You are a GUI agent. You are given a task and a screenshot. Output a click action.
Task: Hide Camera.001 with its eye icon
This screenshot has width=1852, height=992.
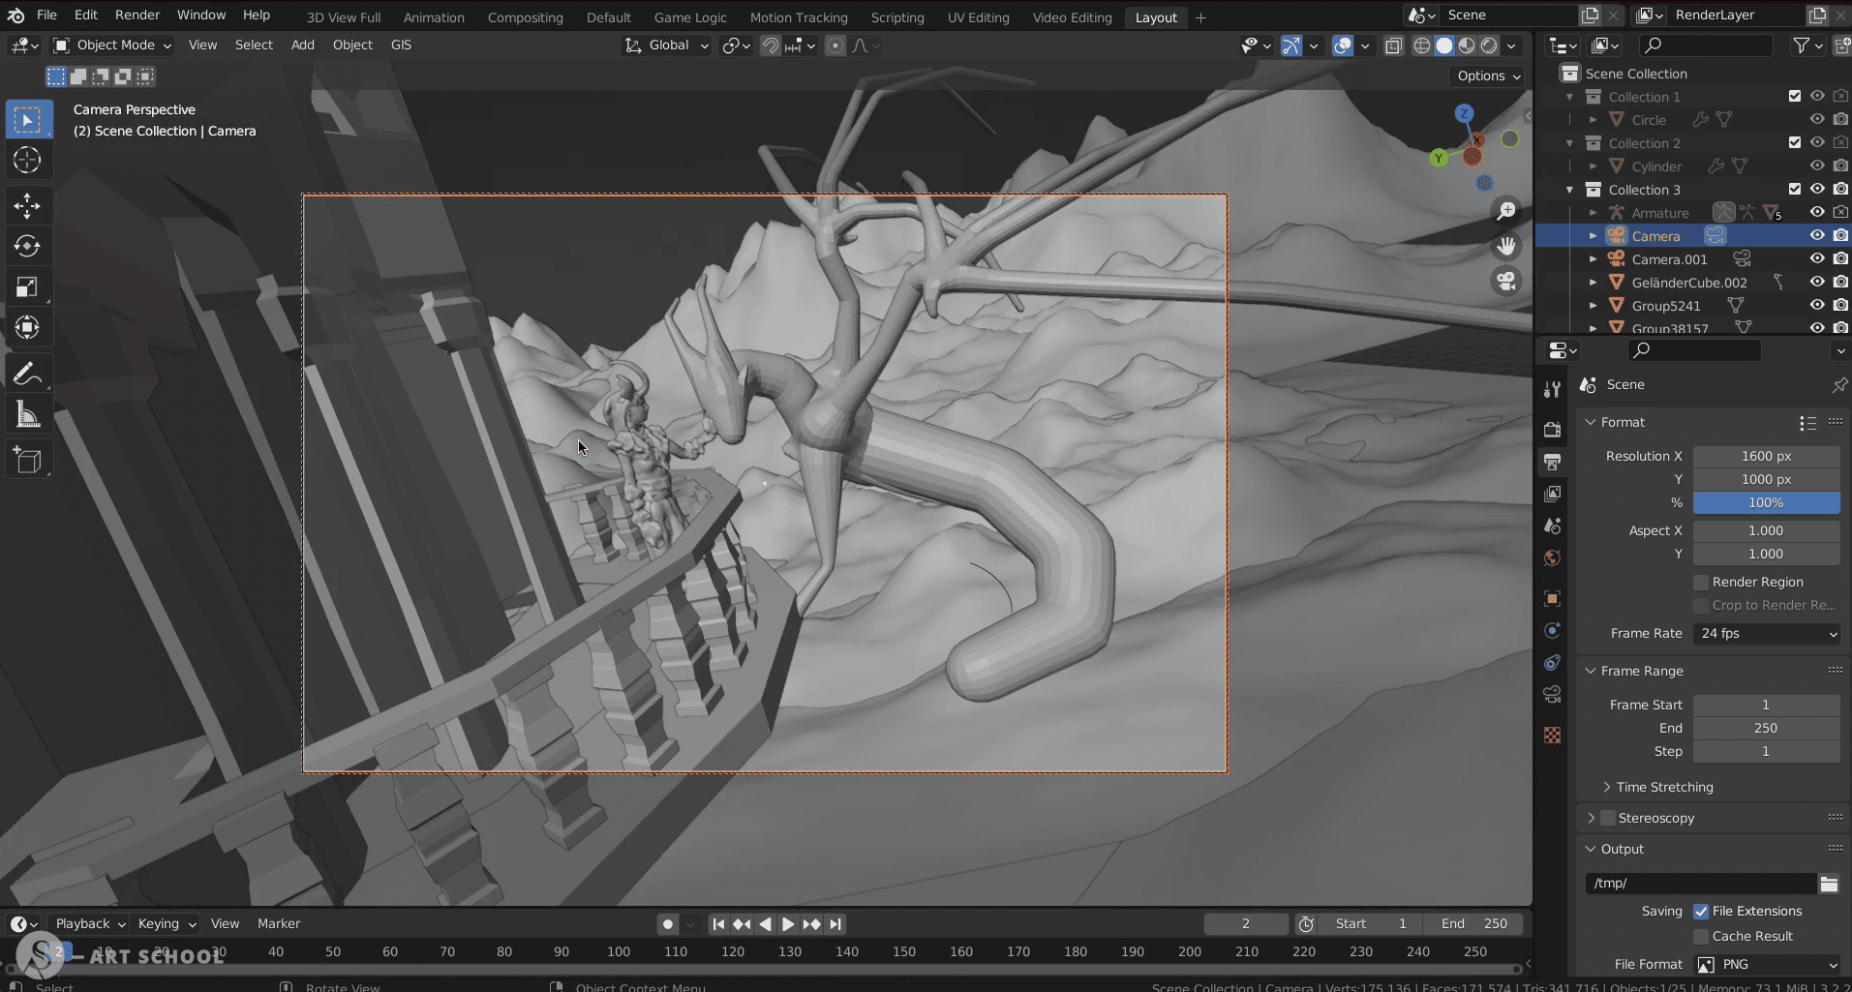tap(1817, 258)
